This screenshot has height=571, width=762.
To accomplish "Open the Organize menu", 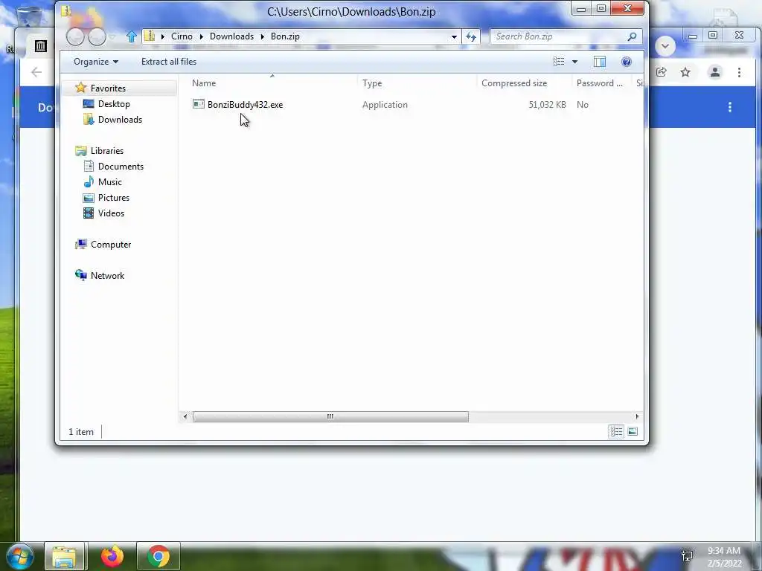I will (x=96, y=62).
